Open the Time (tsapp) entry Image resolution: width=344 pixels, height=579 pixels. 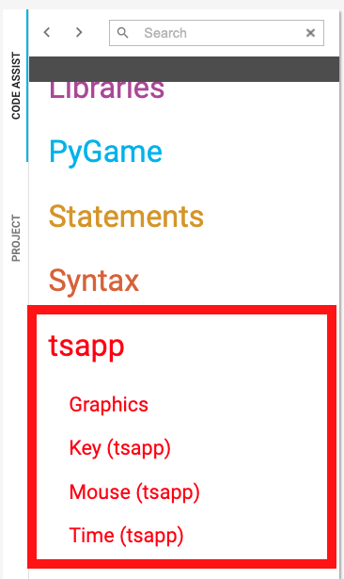coord(126,536)
